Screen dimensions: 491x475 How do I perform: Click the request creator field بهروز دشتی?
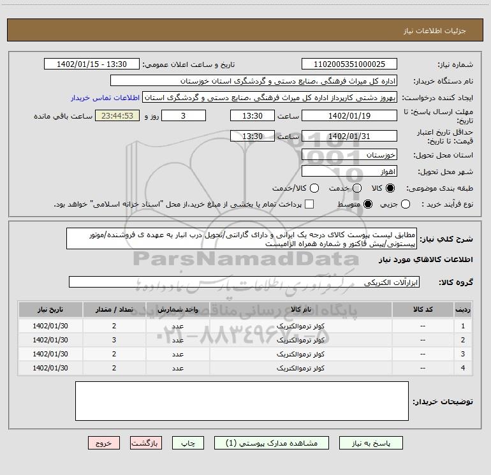click(x=270, y=98)
